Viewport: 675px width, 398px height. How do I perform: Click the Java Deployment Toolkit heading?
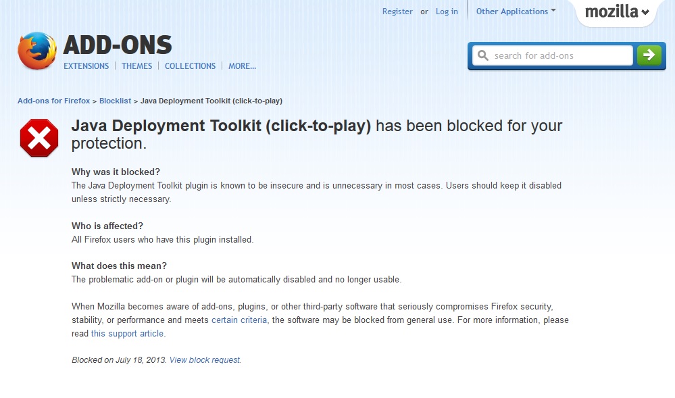[221, 126]
